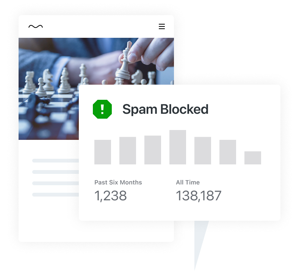Click the last placeholder text line
Viewport: 299px width, 271px height.
point(55,195)
